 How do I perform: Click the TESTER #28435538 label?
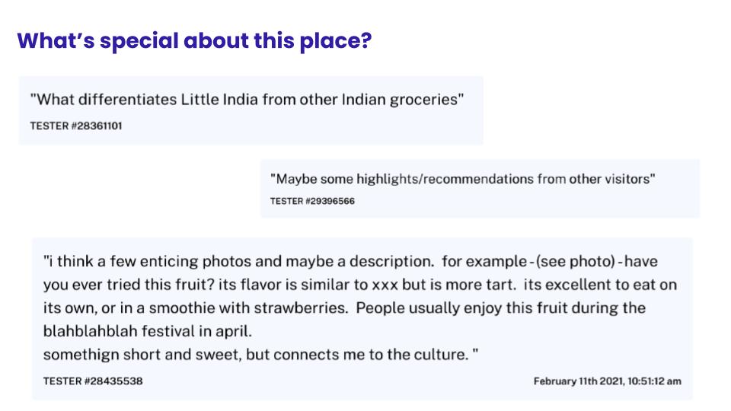tap(93, 381)
